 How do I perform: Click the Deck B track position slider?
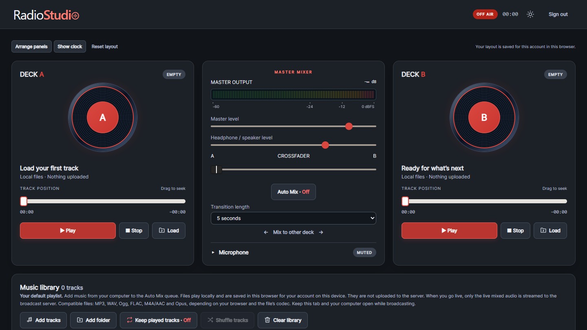(x=484, y=201)
